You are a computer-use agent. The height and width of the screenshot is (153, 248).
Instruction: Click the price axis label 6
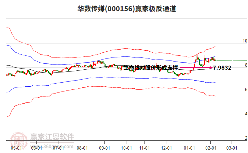click(x=246, y=89)
